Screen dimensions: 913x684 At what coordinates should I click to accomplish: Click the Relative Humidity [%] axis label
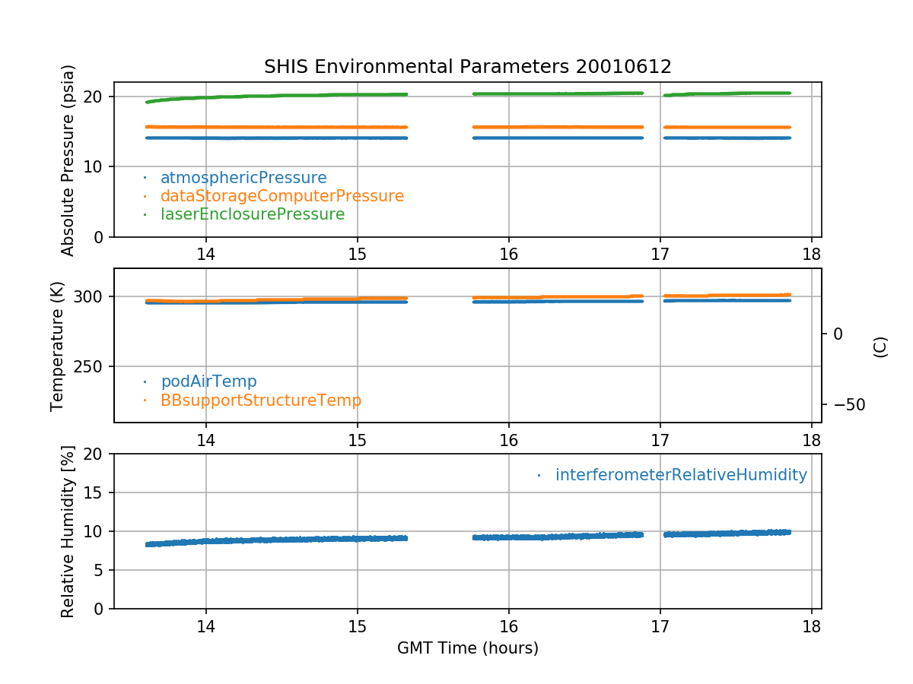68,531
